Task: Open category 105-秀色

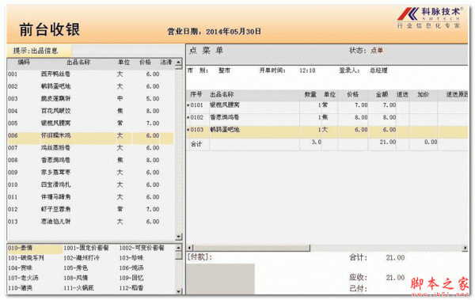Action: coord(76,268)
